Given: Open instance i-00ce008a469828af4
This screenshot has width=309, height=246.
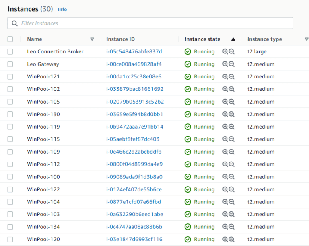Looking at the screenshot, I should pos(134,64).
